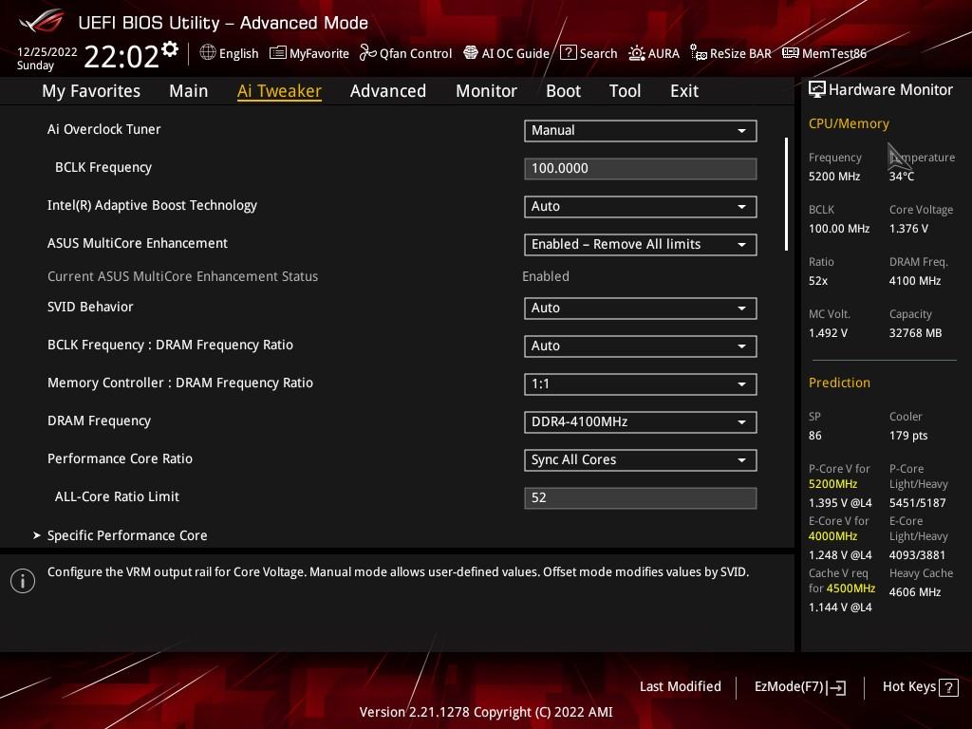Select Current ASUS MultiCore Enhancement Status row
The width and height of the screenshot is (972, 729).
tap(308, 276)
